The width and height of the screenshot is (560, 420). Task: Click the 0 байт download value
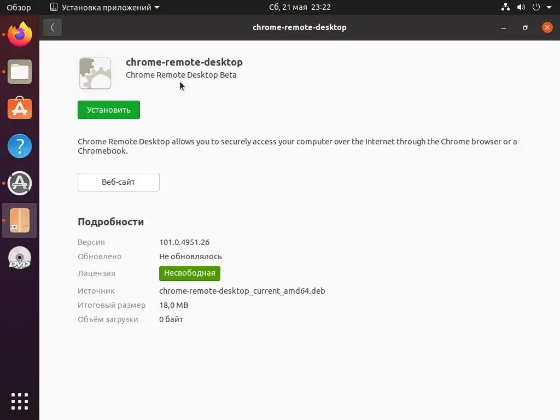click(x=171, y=319)
